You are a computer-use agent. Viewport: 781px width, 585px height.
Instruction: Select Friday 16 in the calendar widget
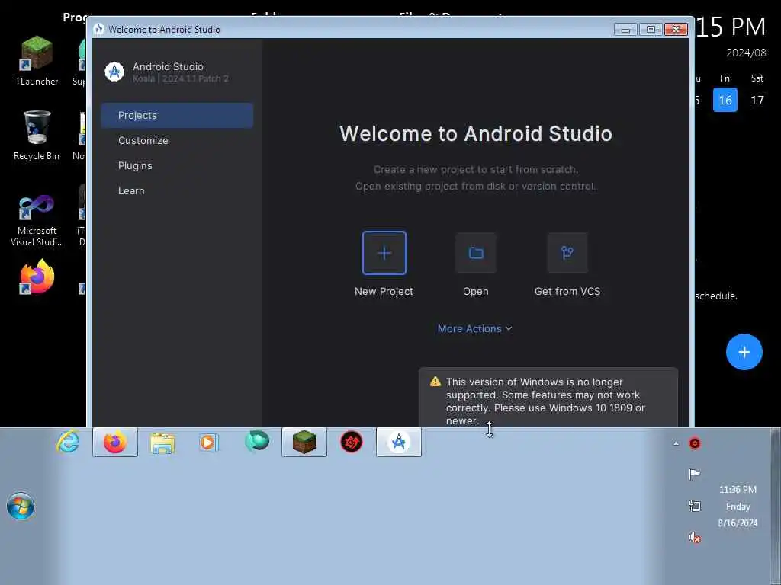coord(725,100)
